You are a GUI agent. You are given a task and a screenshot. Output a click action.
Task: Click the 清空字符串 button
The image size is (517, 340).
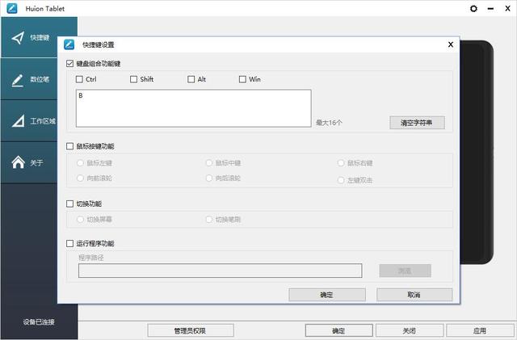coord(417,123)
